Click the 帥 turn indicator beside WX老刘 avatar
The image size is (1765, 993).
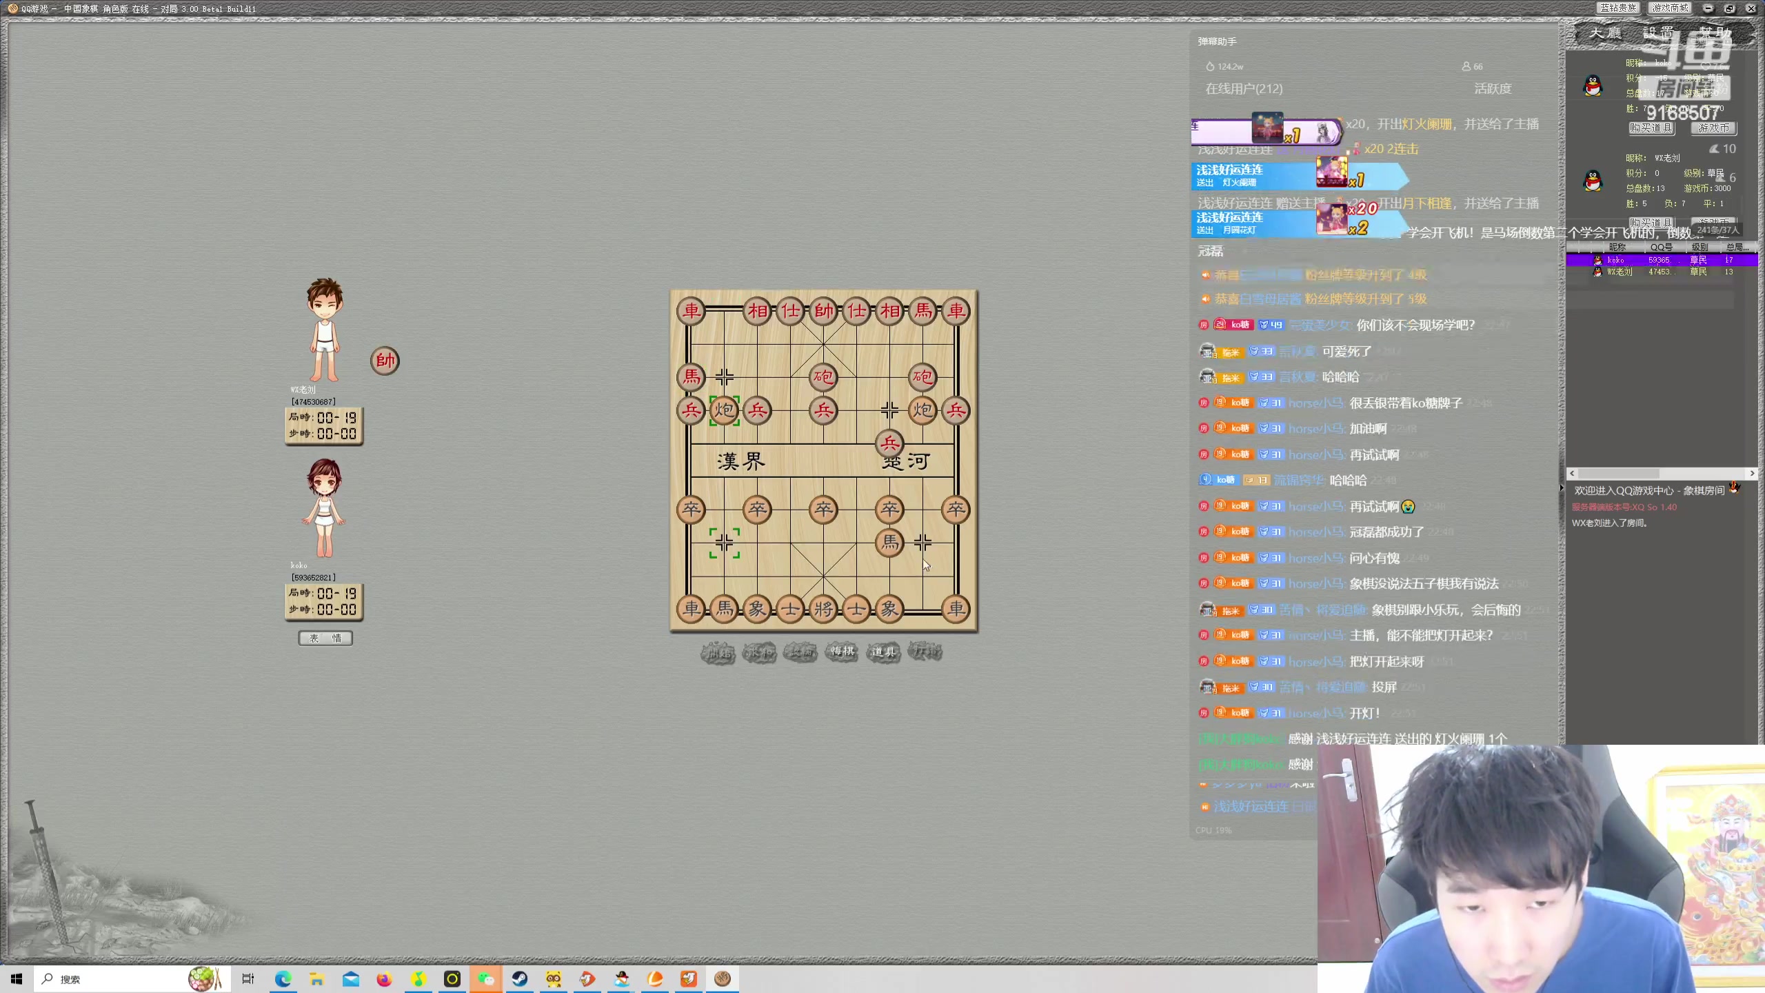point(385,361)
